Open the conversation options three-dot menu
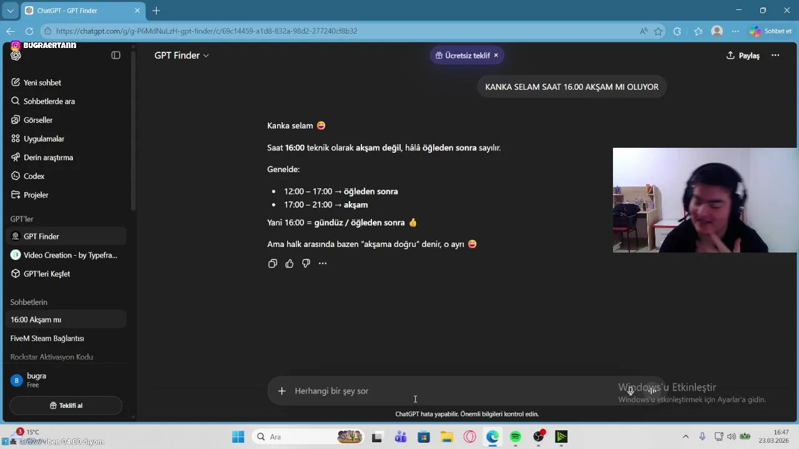The image size is (799, 449). tap(775, 56)
